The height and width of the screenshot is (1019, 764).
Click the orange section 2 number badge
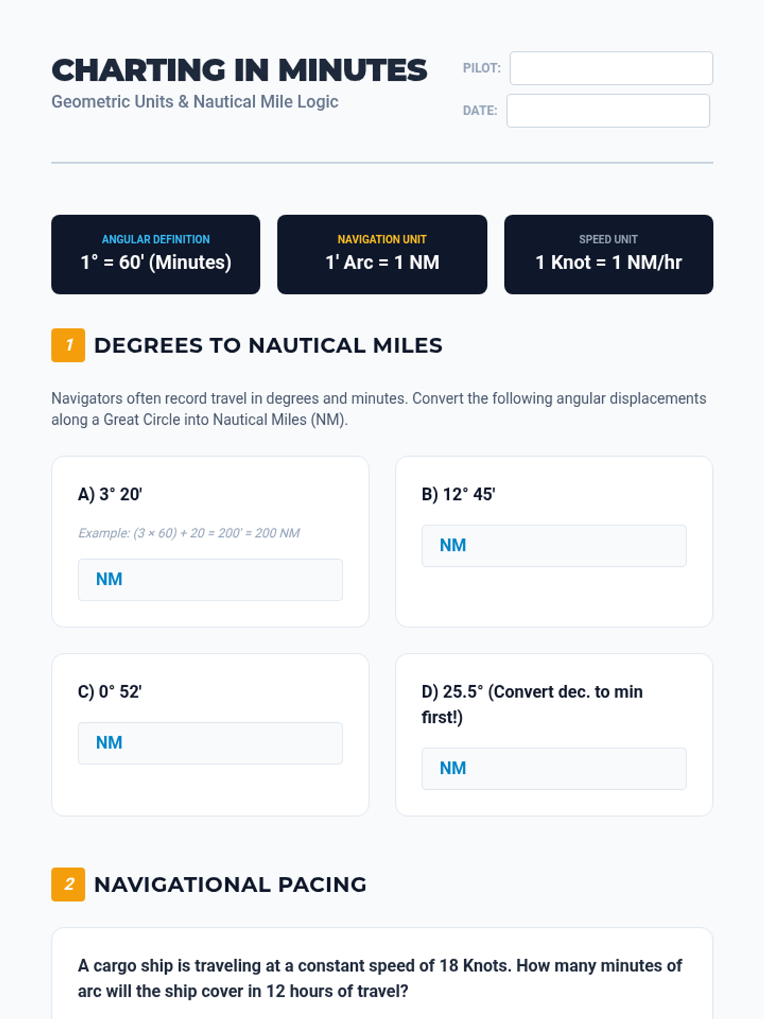pyautogui.click(x=68, y=884)
